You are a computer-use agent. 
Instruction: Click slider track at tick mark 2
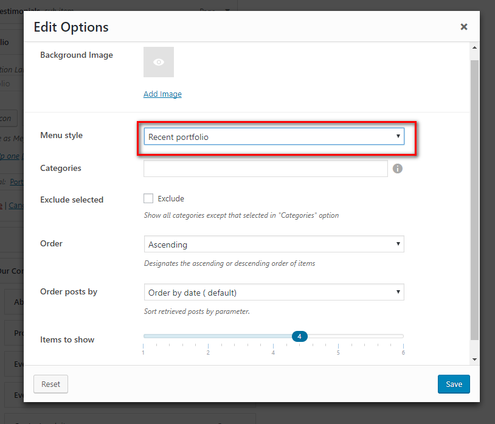[208, 336]
